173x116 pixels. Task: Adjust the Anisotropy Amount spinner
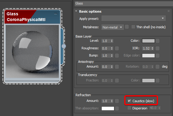coord(112,67)
